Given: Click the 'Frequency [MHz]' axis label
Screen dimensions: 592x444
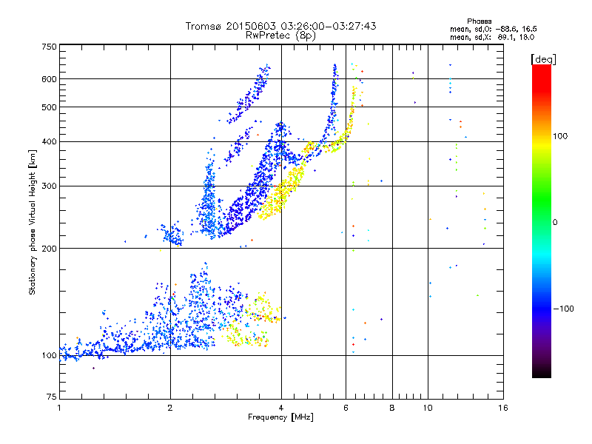Looking at the screenshot, I should pyautogui.click(x=280, y=417).
